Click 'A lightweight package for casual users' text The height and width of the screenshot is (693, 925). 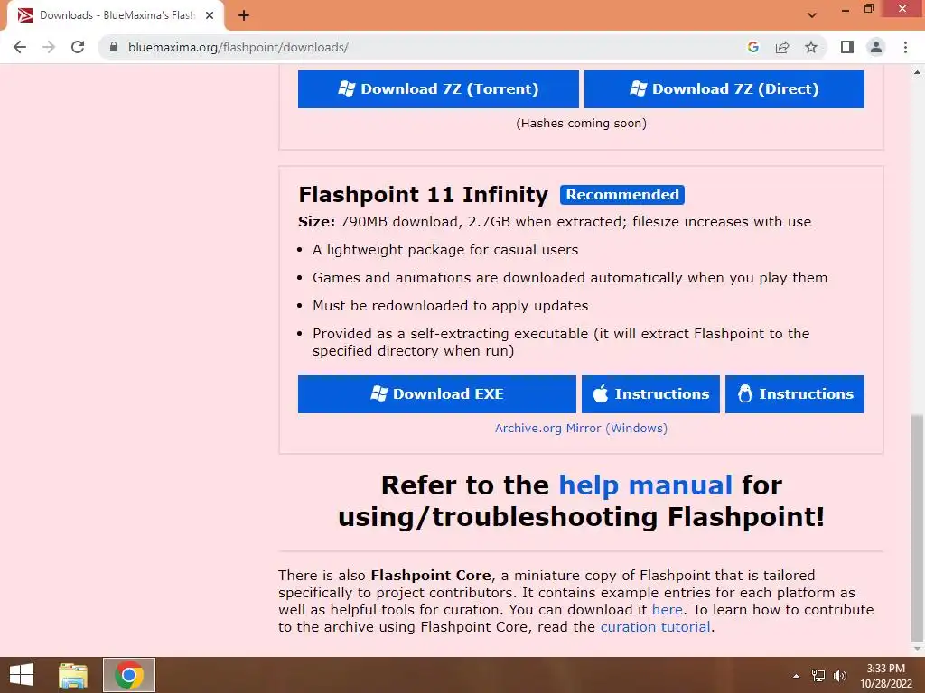(x=445, y=250)
